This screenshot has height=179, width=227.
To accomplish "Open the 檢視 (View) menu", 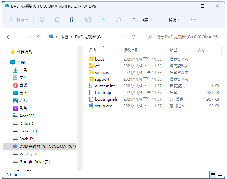I will 171,20.
